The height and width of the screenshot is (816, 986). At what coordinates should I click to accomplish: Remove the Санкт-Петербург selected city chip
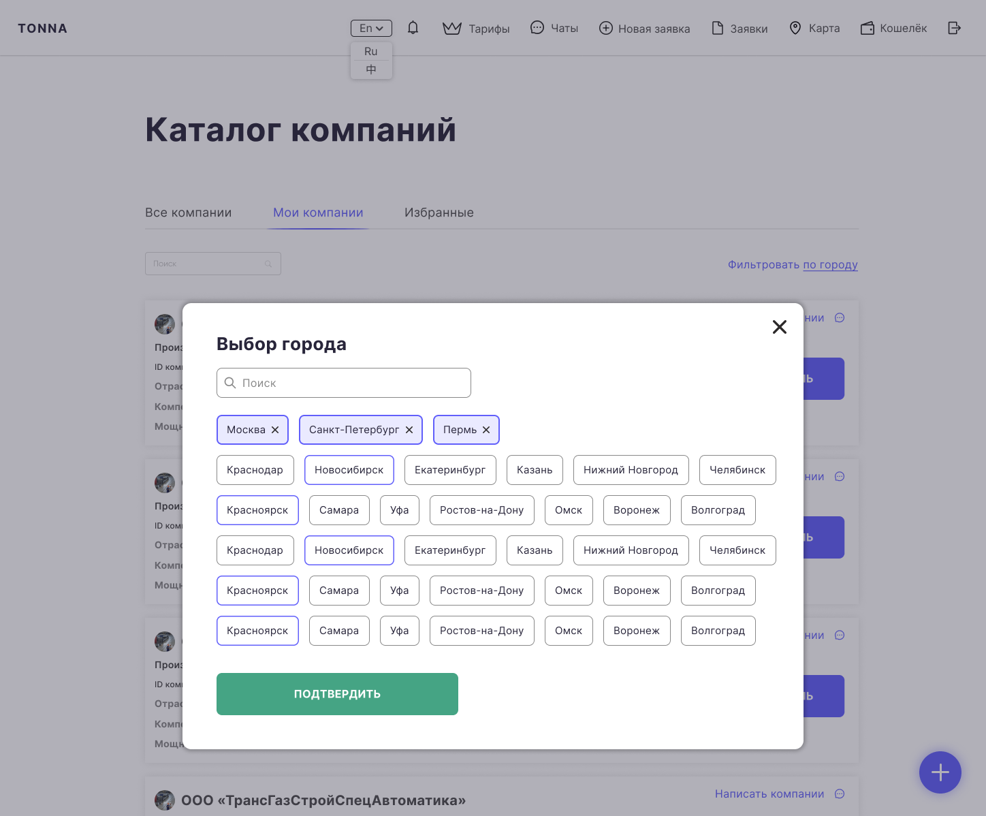[x=409, y=430]
